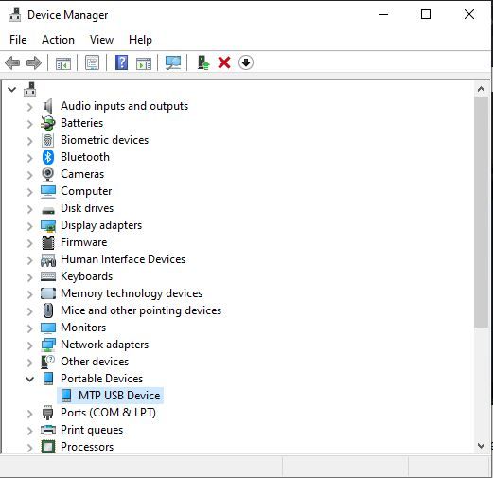
Task: Click the vertical scrollbar thumb
Action: [x=481, y=212]
